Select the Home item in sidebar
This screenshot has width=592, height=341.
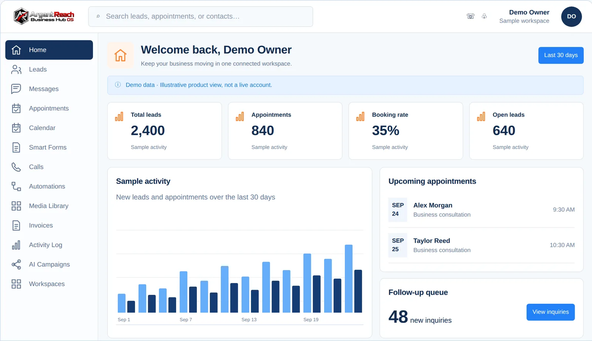(x=49, y=50)
